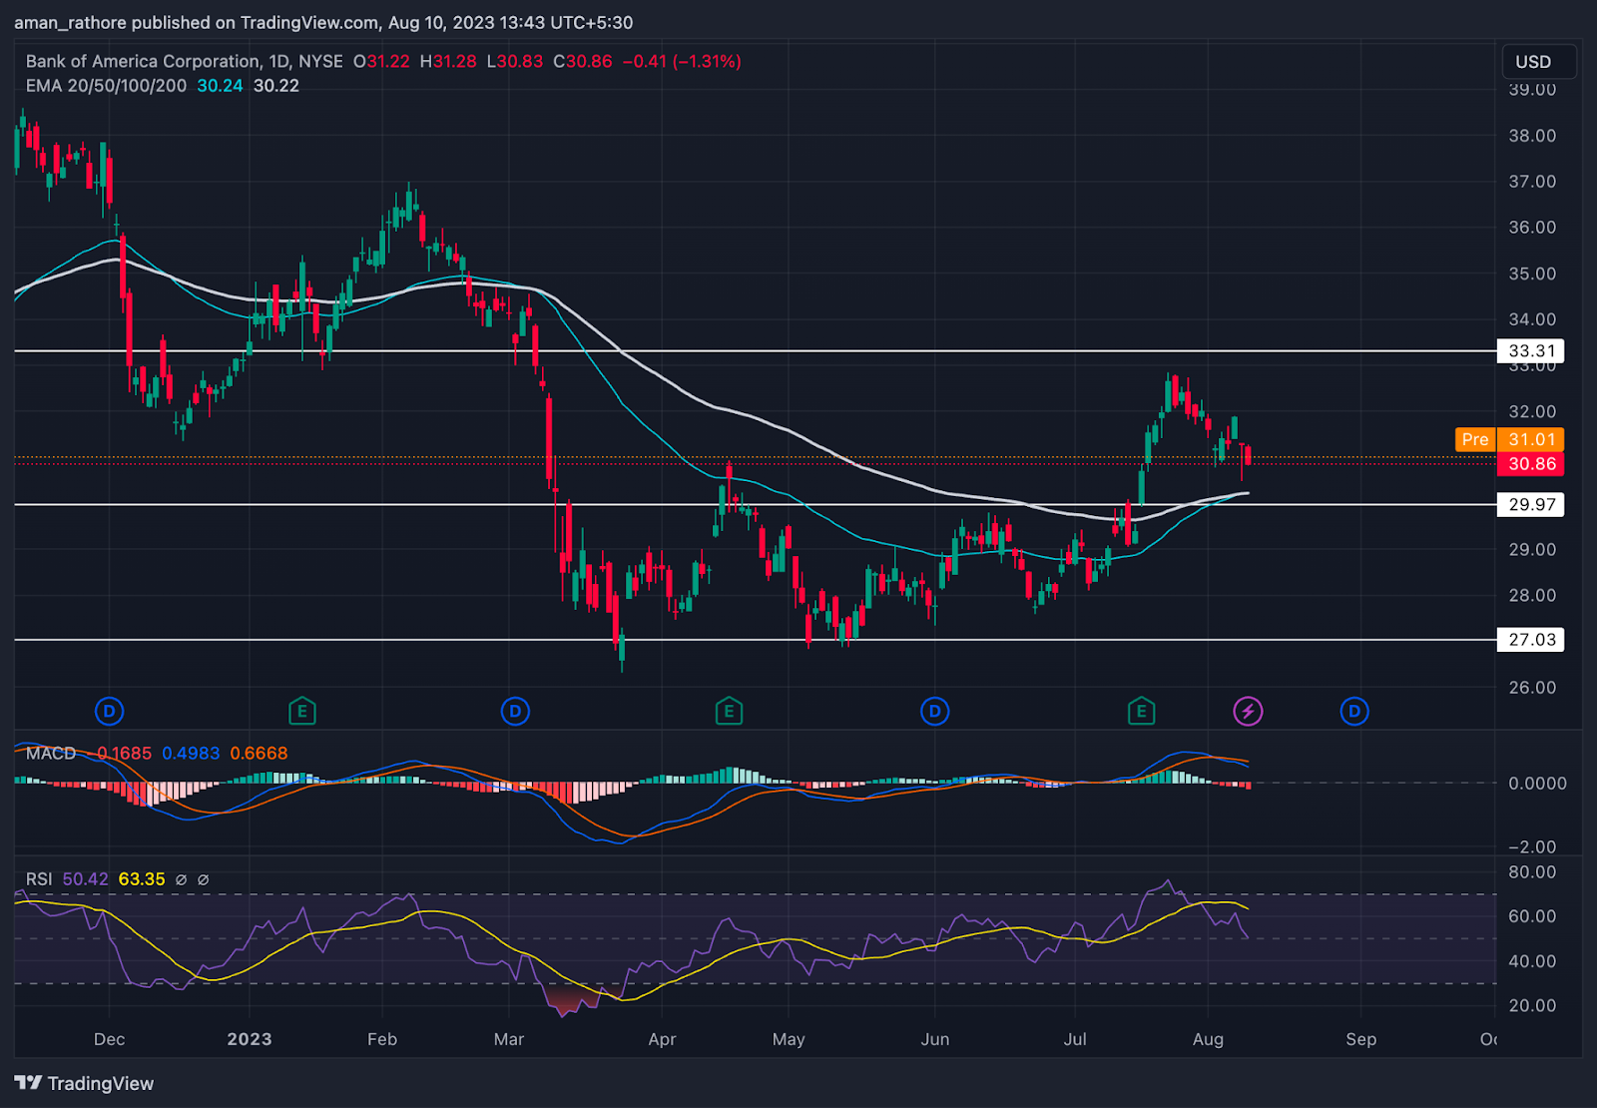Click the Aug label on time axis
The image size is (1597, 1108).
click(1208, 1039)
